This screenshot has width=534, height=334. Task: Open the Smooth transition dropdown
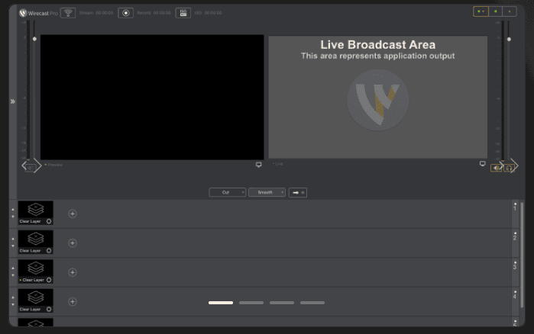pyautogui.click(x=267, y=193)
